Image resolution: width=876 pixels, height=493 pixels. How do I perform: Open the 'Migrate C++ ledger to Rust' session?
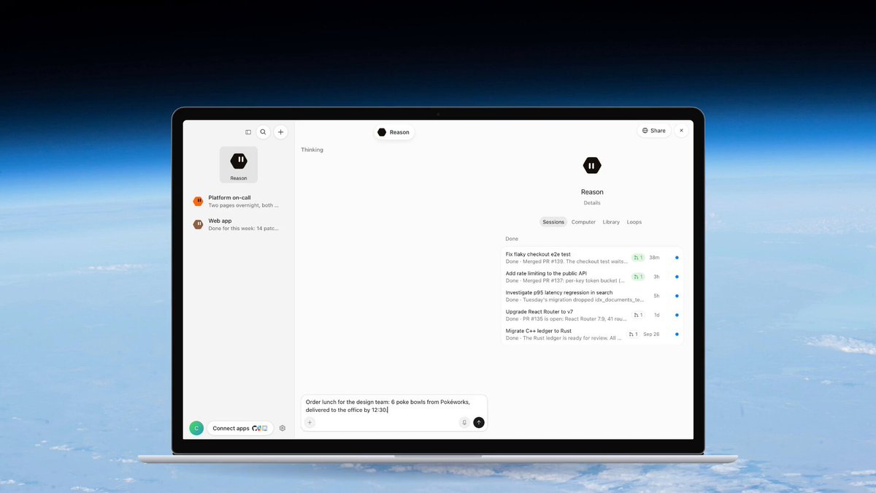[592, 334]
